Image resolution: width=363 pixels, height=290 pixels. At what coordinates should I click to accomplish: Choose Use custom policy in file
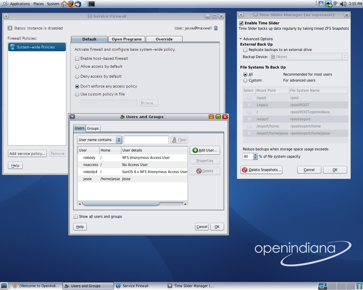pyautogui.click(x=77, y=94)
